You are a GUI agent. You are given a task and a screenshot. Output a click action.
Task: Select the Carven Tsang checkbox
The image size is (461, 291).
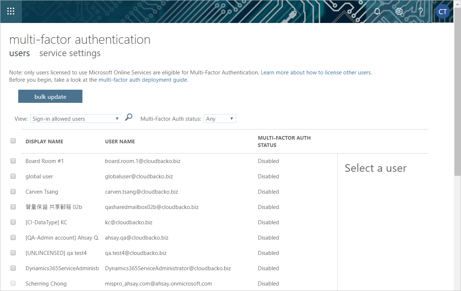tap(13, 191)
